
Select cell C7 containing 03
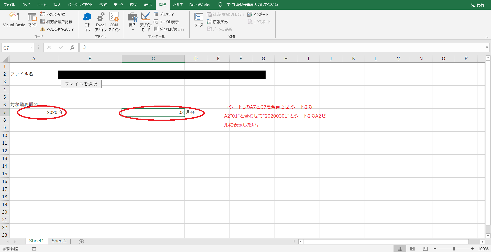click(x=153, y=112)
